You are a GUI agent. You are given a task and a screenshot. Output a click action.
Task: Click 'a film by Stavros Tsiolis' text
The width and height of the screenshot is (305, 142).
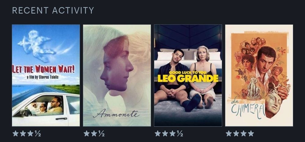(x=43, y=77)
